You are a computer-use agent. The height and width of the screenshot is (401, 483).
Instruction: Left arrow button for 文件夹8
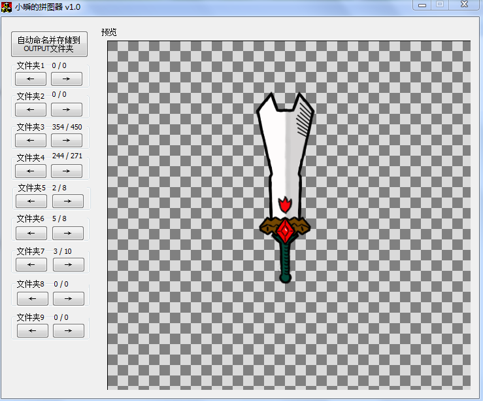pos(33,299)
